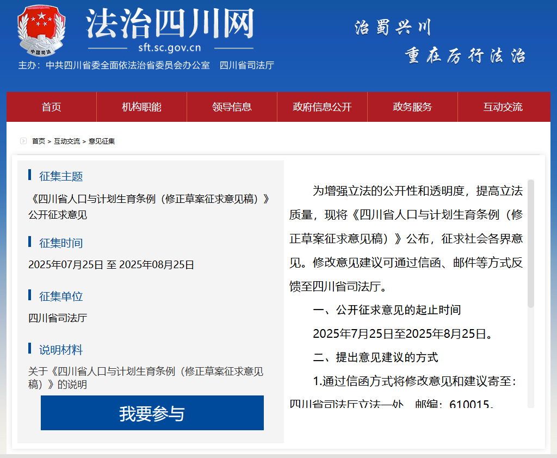Click the 法治四川网 site title
The image size is (557, 458).
tap(170, 24)
